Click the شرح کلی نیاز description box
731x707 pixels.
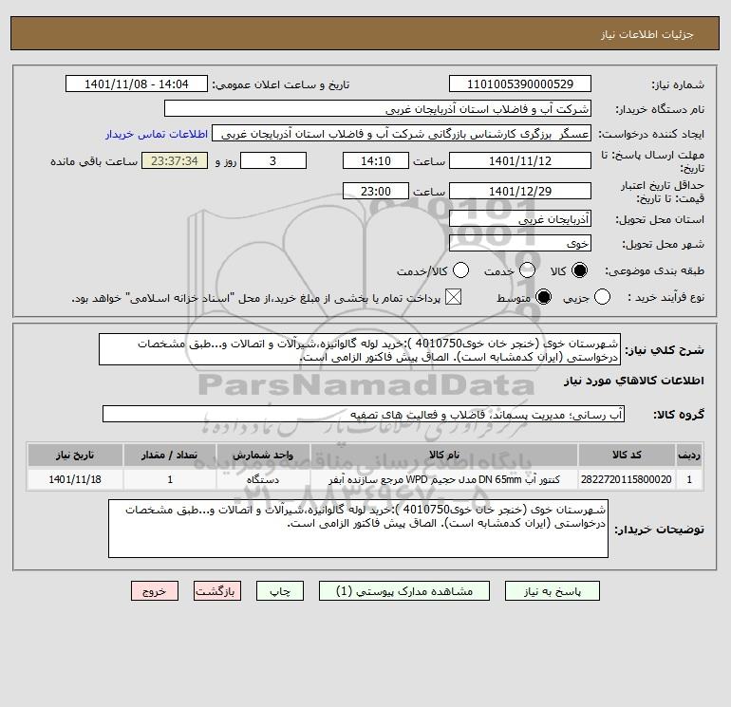coord(360,349)
